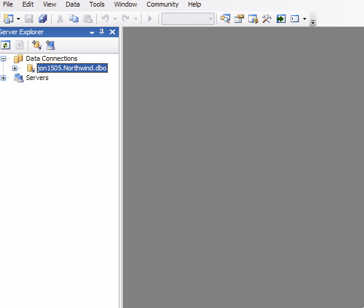Expand the jon1505.Northwind.dbo connection

click(x=14, y=68)
